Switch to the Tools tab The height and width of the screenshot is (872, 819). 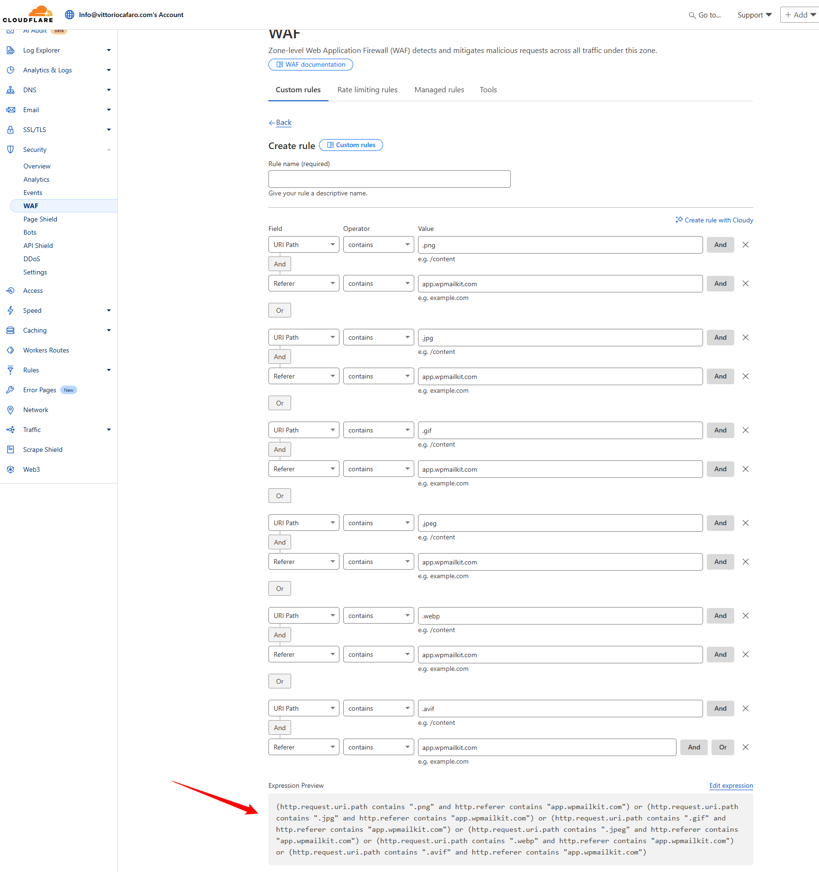coord(488,90)
